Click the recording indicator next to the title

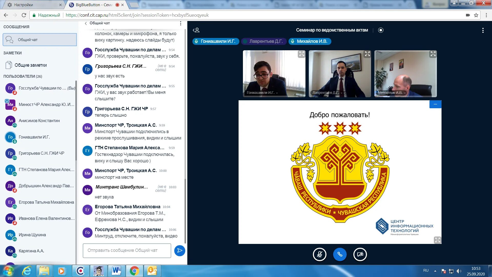coord(381,30)
